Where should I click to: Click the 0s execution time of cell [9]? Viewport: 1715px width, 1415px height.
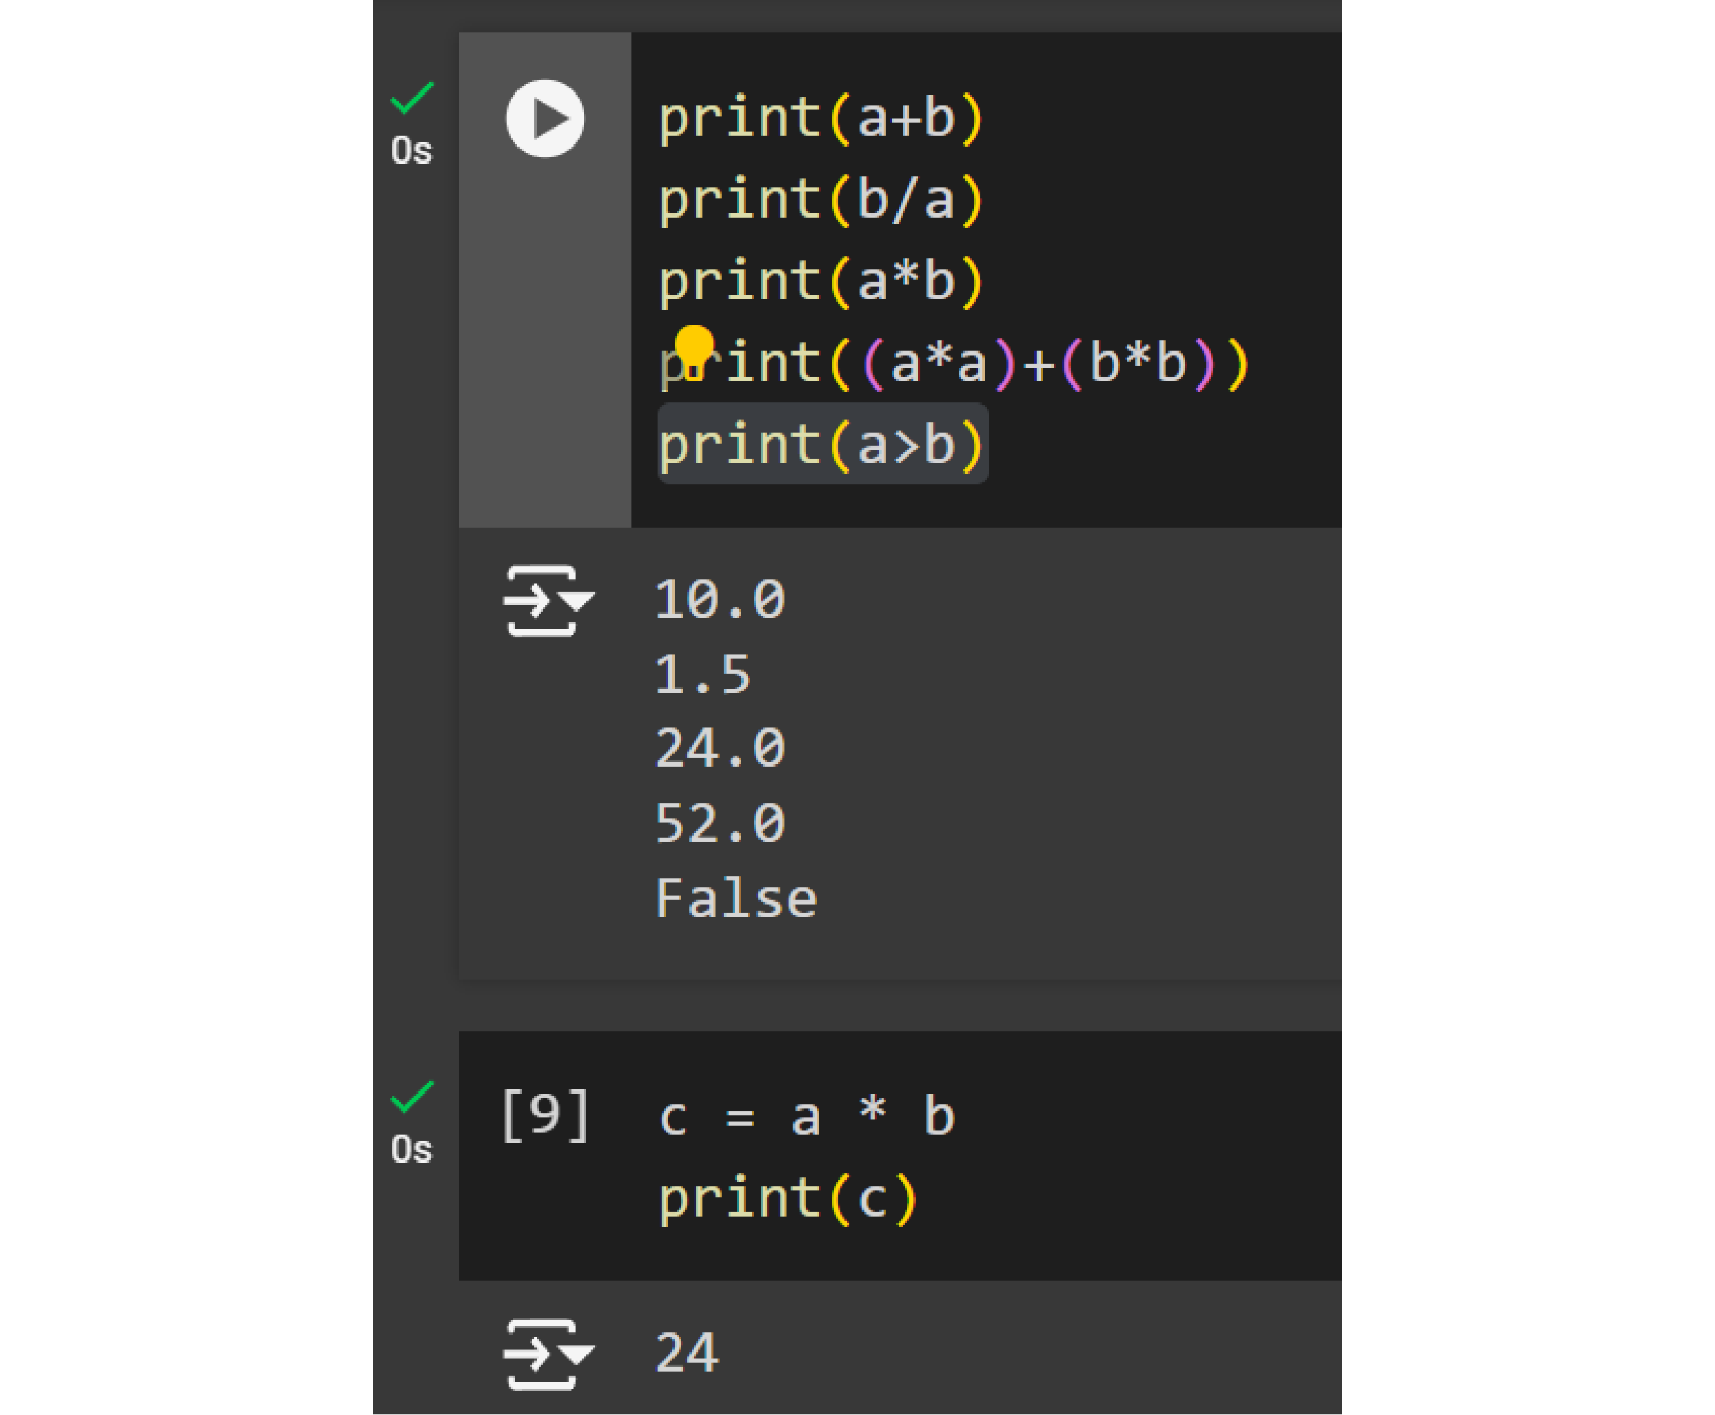point(411,1150)
